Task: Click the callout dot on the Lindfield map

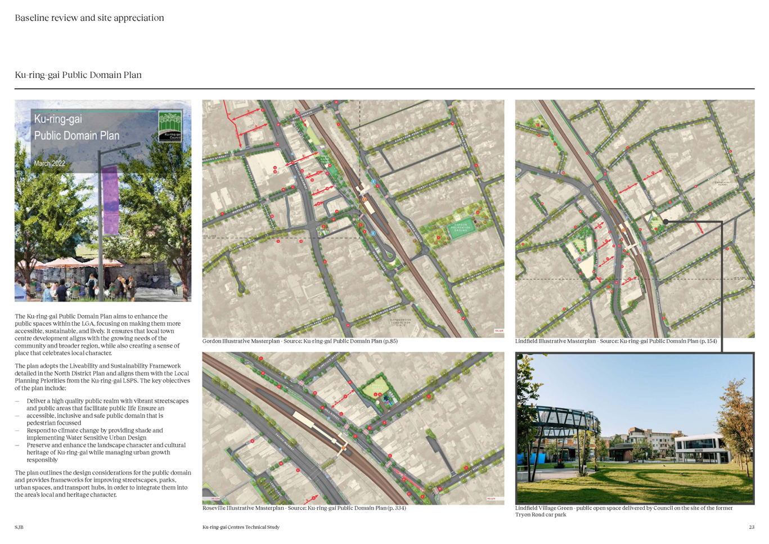Action: click(x=665, y=222)
